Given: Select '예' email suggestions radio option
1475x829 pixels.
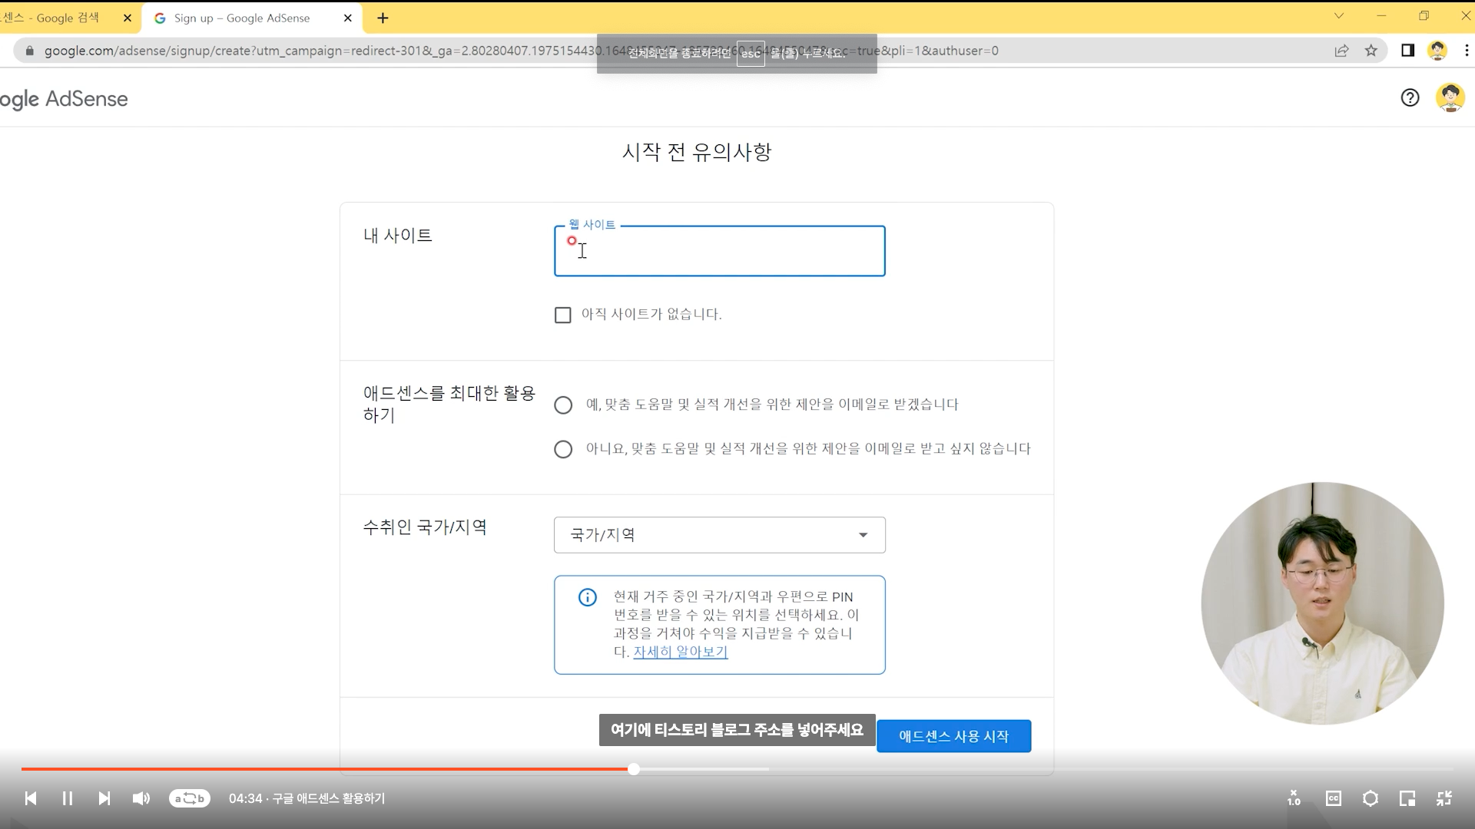Looking at the screenshot, I should [x=563, y=405].
